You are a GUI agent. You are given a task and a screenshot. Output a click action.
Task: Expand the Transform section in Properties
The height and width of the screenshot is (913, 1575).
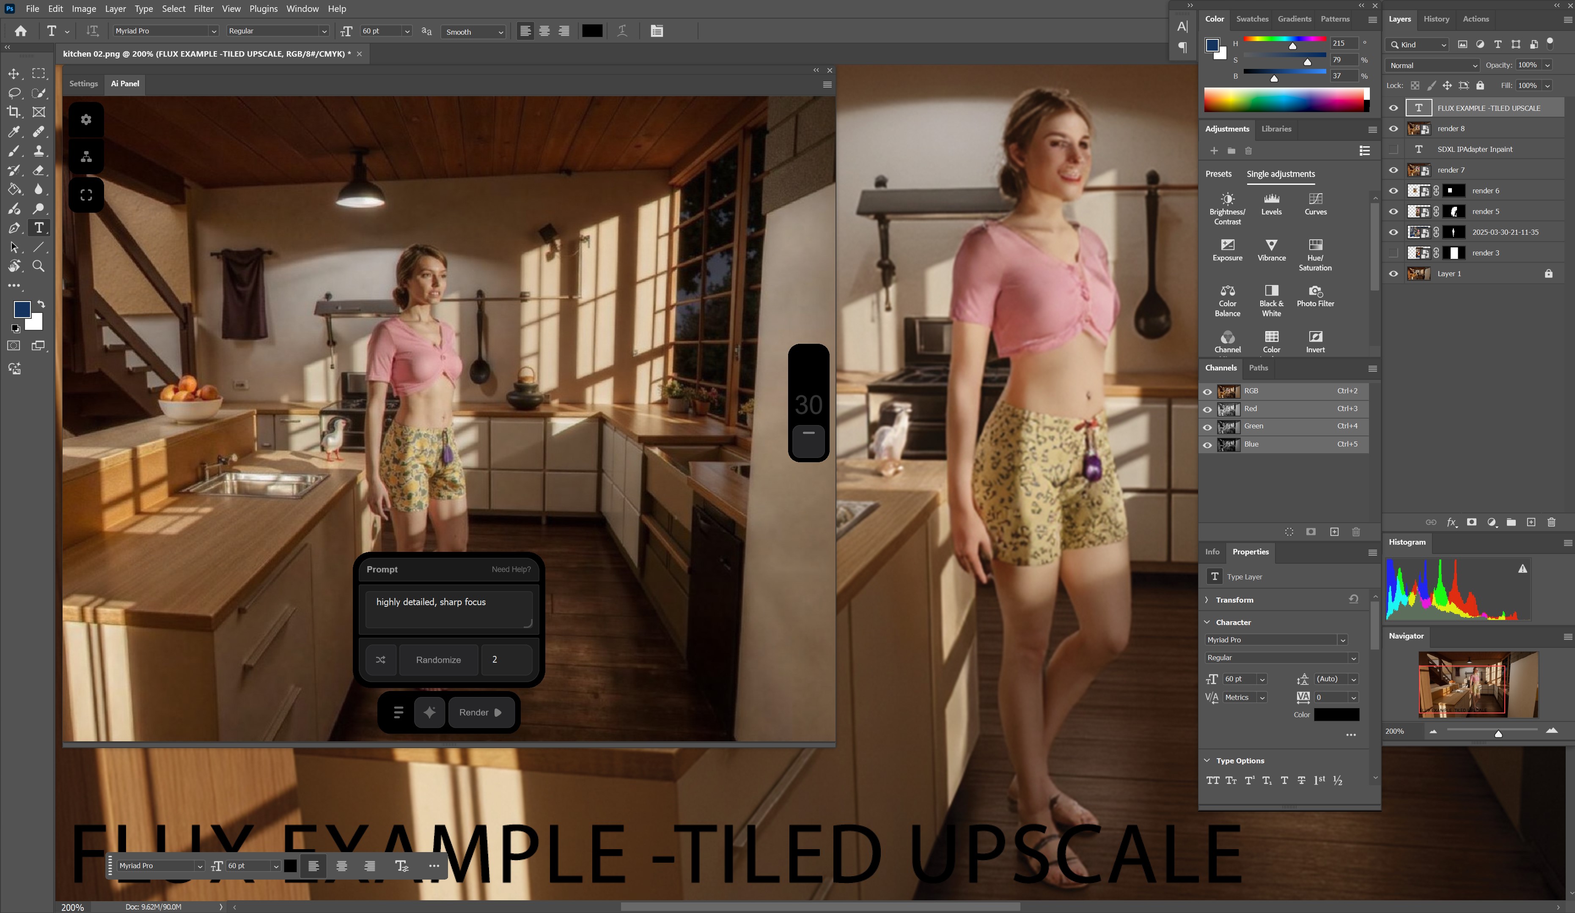pos(1207,600)
